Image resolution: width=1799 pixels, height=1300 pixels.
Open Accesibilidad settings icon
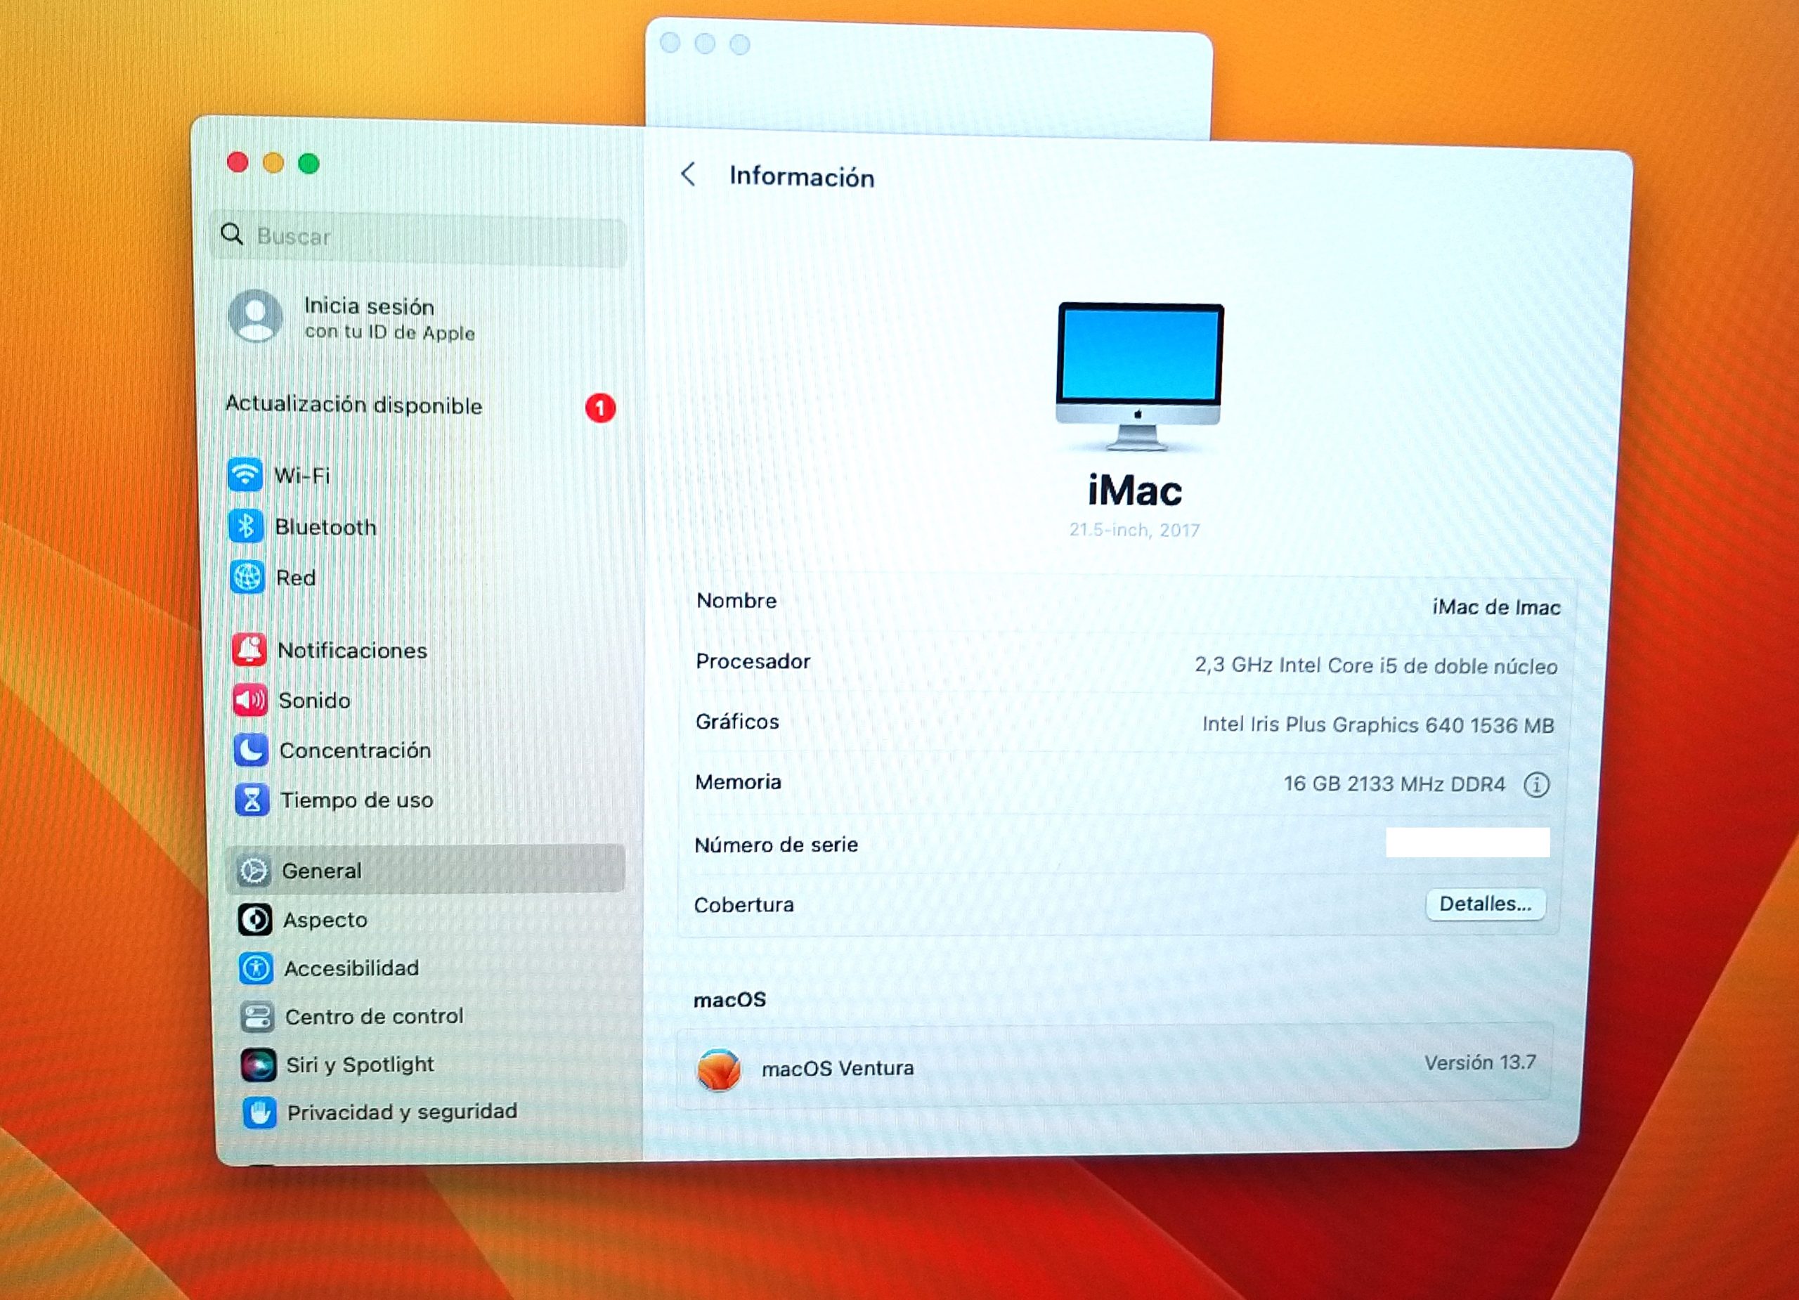[255, 968]
